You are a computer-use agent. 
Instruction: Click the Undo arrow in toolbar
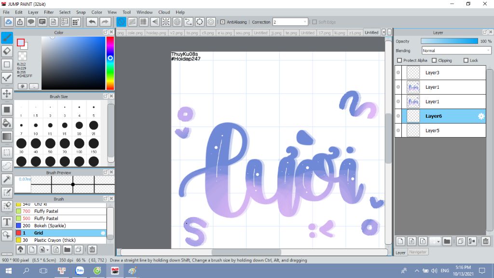(x=92, y=22)
